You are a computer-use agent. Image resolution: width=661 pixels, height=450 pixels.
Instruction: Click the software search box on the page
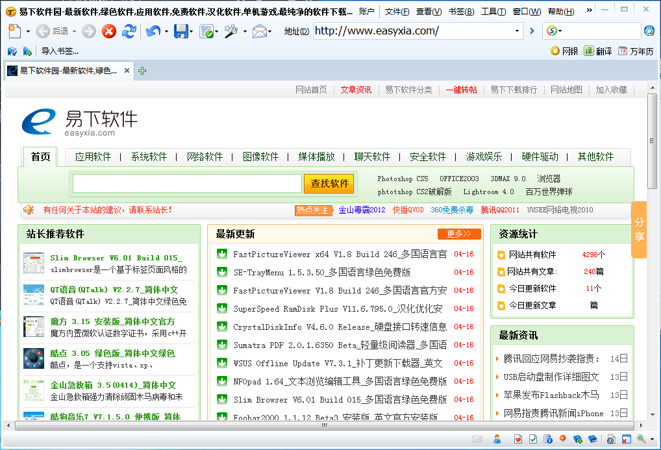(x=187, y=184)
